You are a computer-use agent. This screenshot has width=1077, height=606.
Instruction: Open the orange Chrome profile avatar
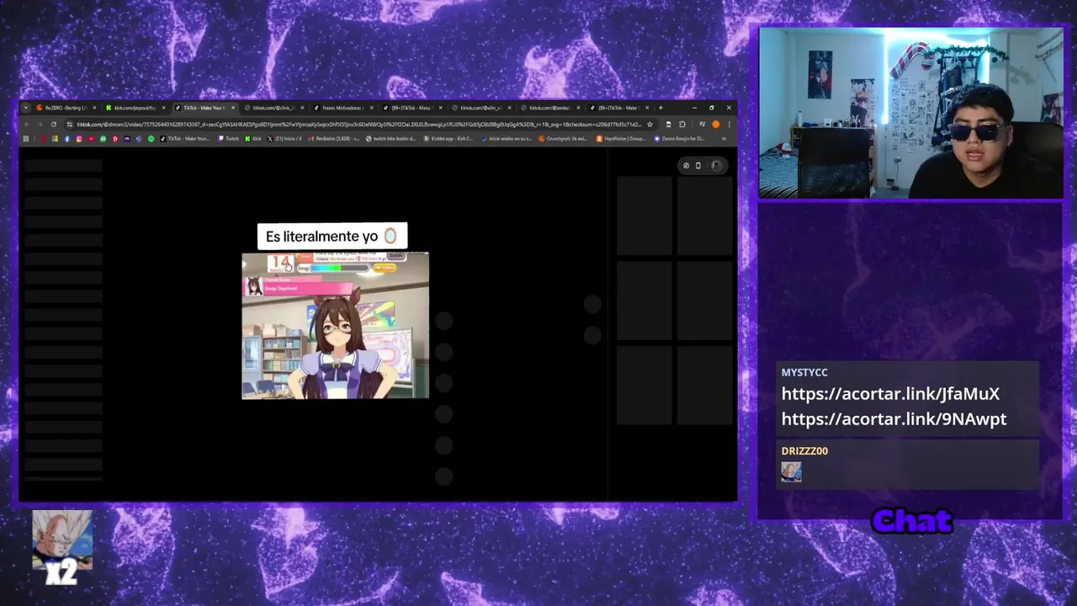click(x=716, y=125)
